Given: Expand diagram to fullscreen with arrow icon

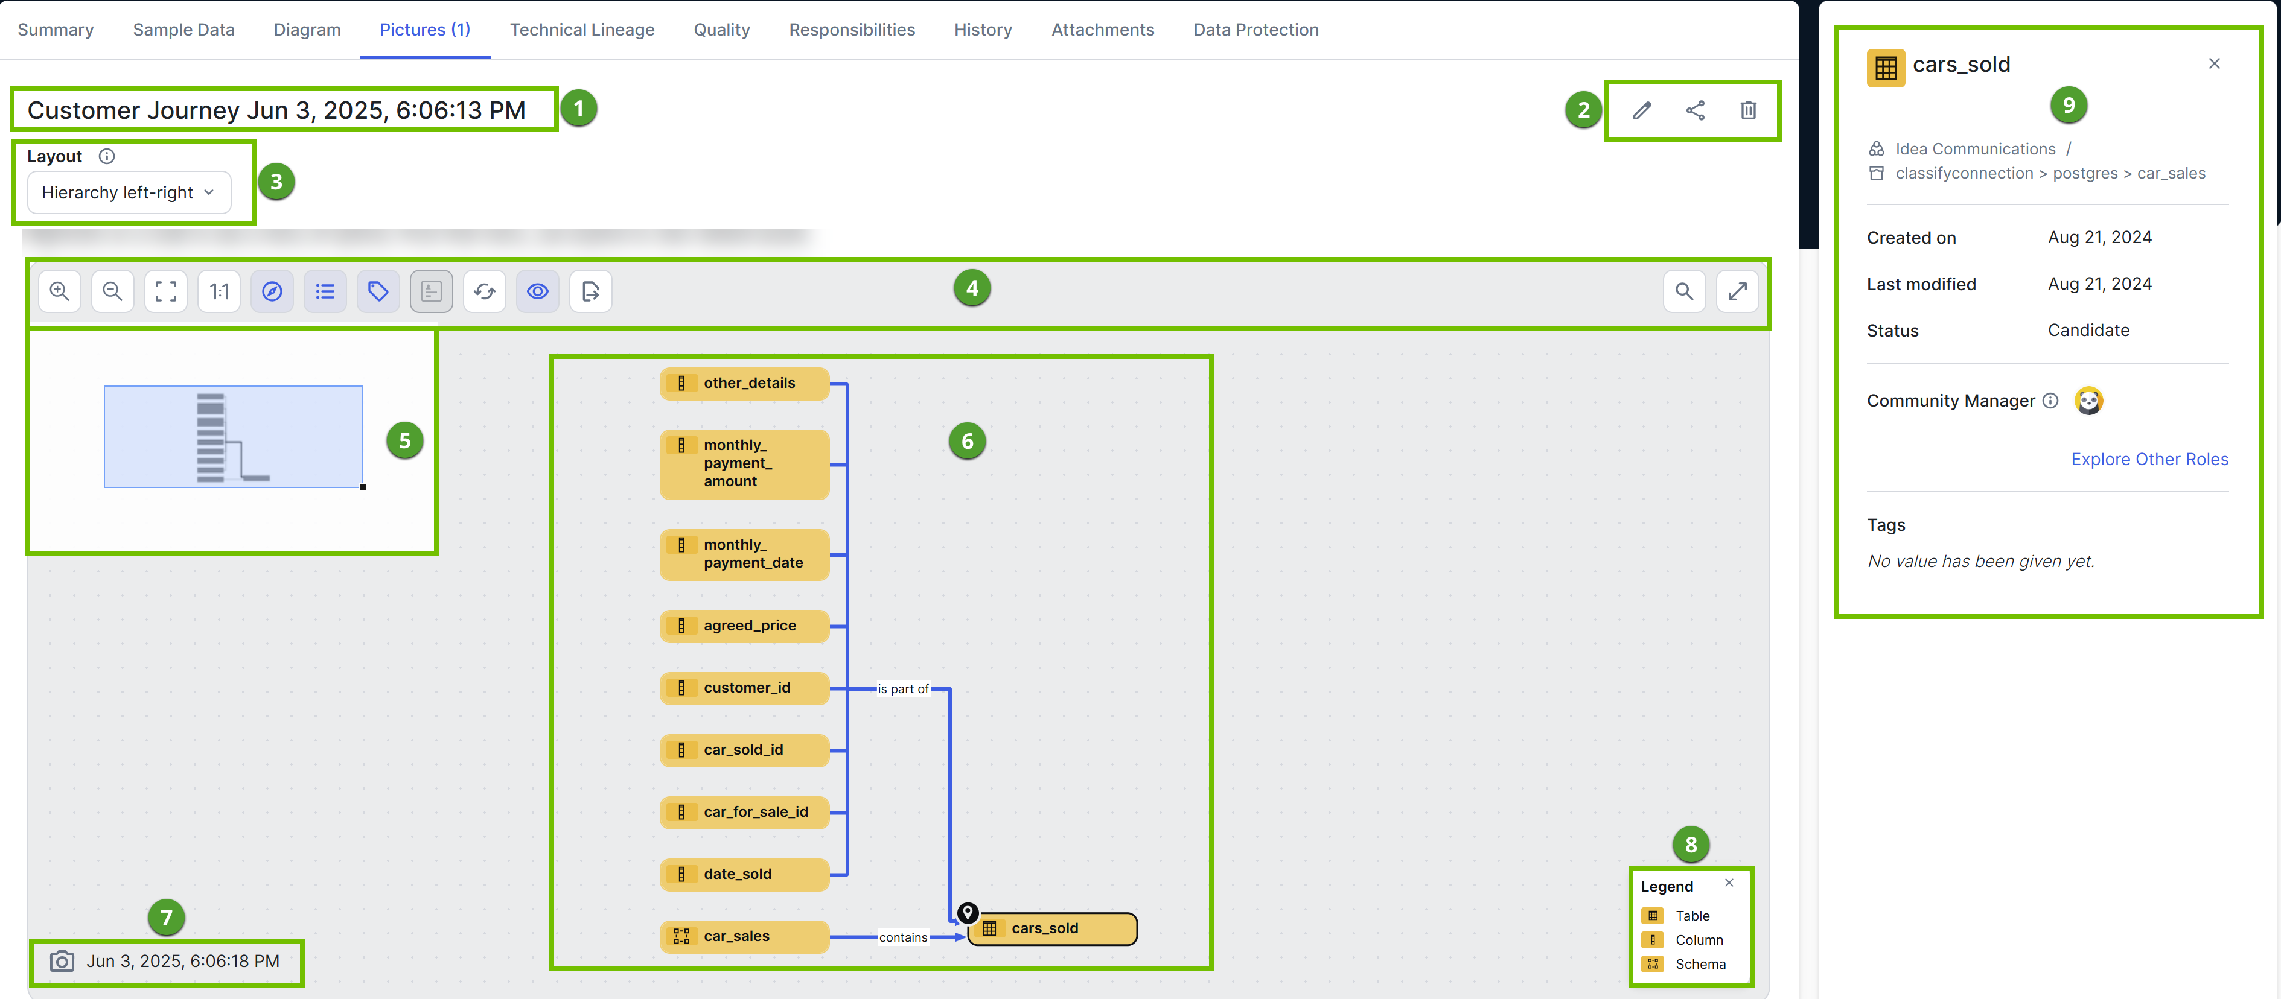Looking at the screenshot, I should (1737, 291).
